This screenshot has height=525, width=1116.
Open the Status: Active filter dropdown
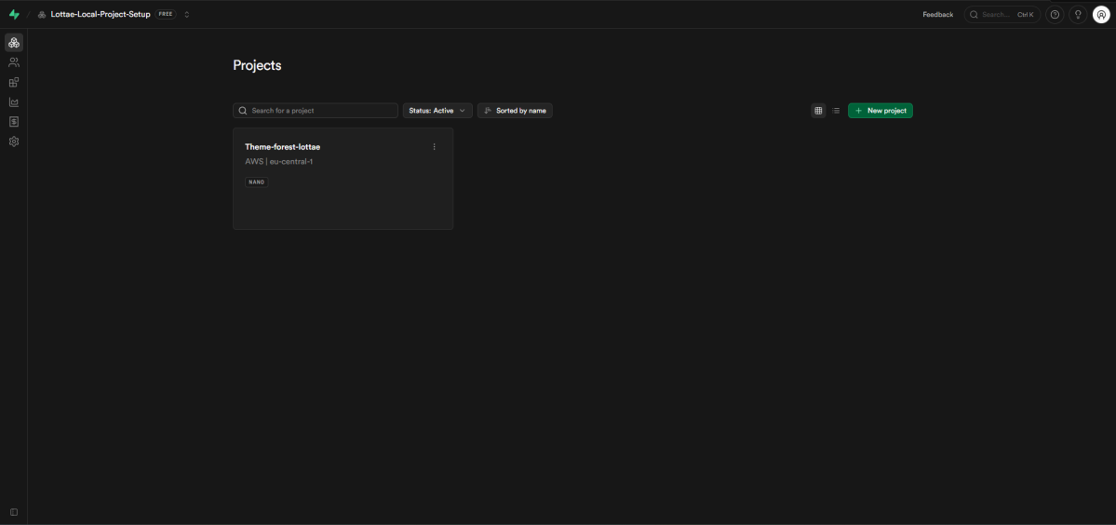coord(437,111)
